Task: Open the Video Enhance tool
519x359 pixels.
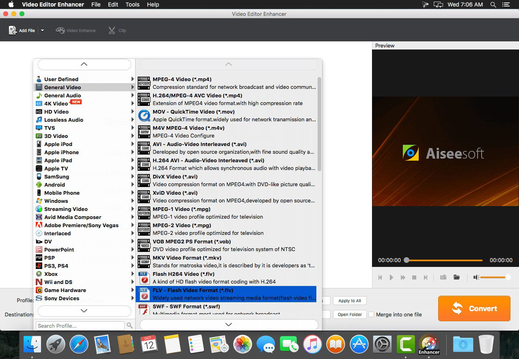Action: click(x=76, y=30)
